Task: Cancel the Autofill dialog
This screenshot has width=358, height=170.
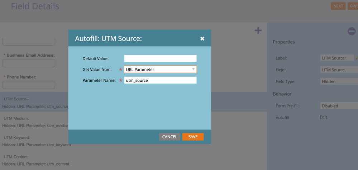Action: click(x=170, y=137)
